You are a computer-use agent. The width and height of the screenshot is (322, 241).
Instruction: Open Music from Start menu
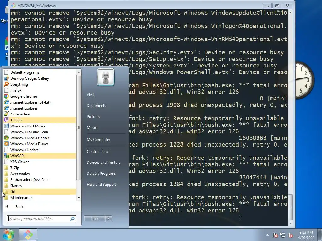tap(92, 128)
